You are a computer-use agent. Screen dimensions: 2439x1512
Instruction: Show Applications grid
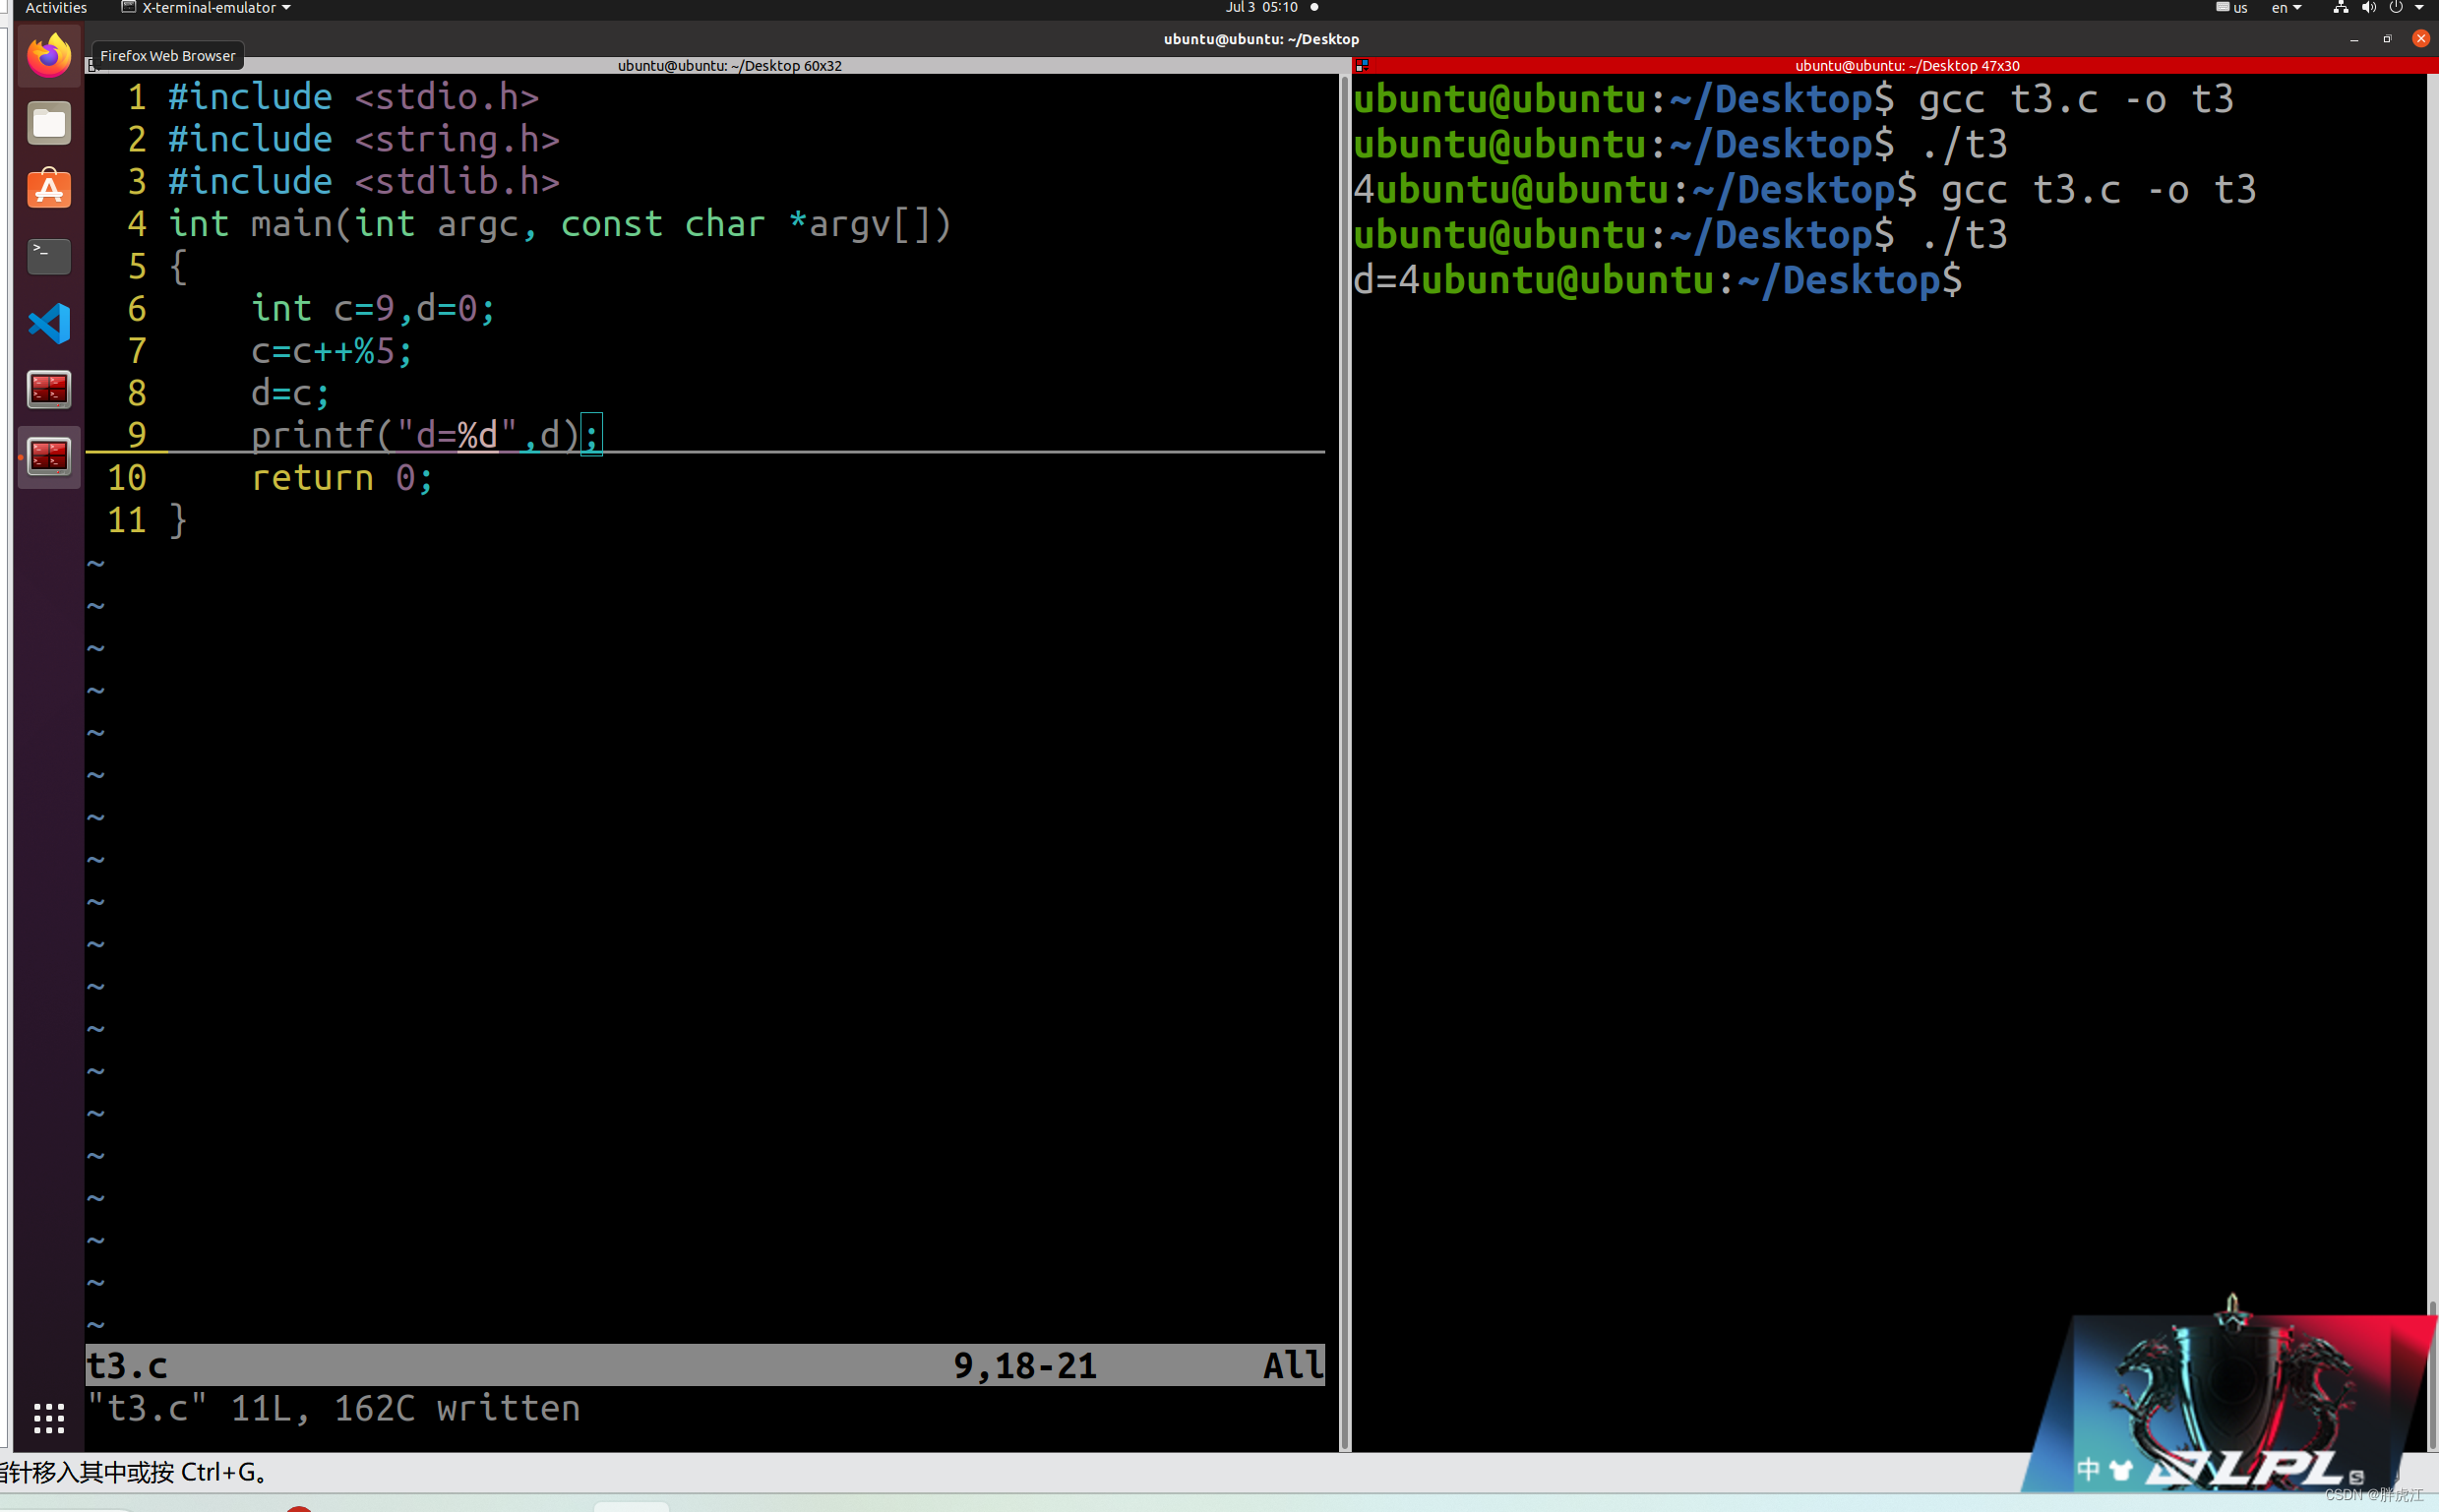pos(48,1417)
